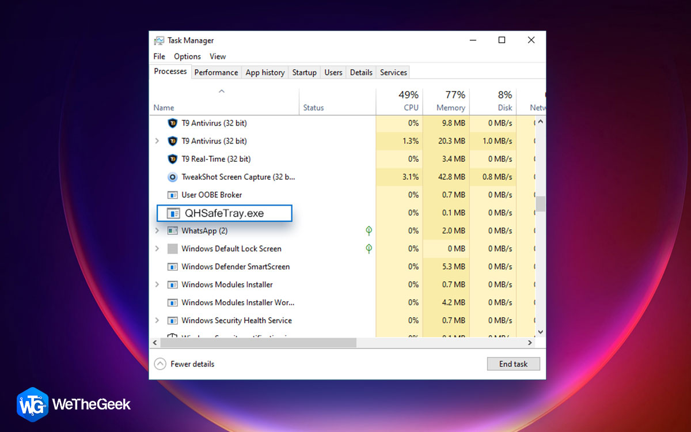Click the 0.8 MB/s disk value

[496, 177]
